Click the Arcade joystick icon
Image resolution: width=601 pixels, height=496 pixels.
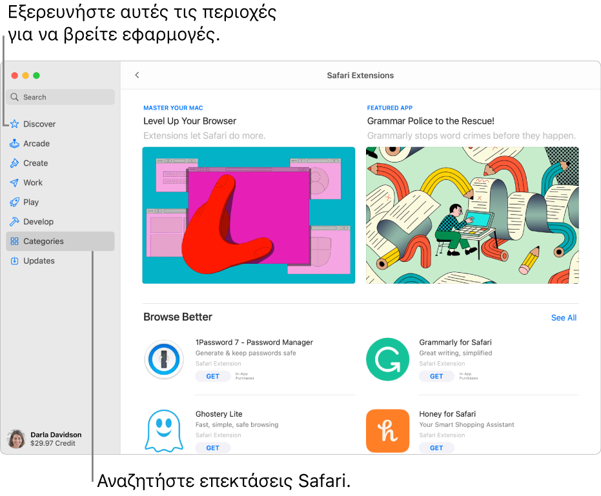click(x=15, y=143)
